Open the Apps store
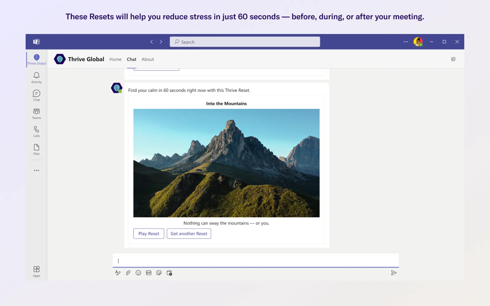Screen dimensions: 490x306 pyautogui.click(x=36, y=271)
